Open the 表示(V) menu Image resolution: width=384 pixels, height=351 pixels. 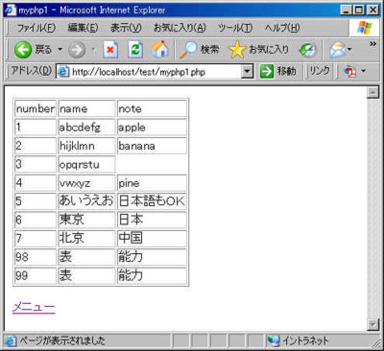tap(126, 28)
